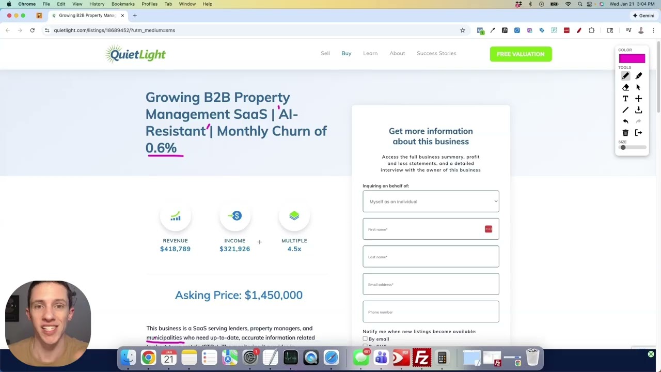Open the Edit menu
The width and height of the screenshot is (661, 372).
61,4
